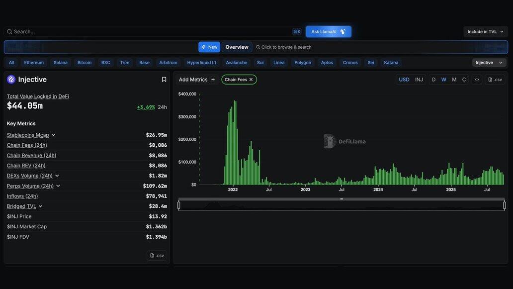Image resolution: width=513 pixels, height=289 pixels.
Task: Select the BSC chain tab
Action: click(x=106, y=63)
